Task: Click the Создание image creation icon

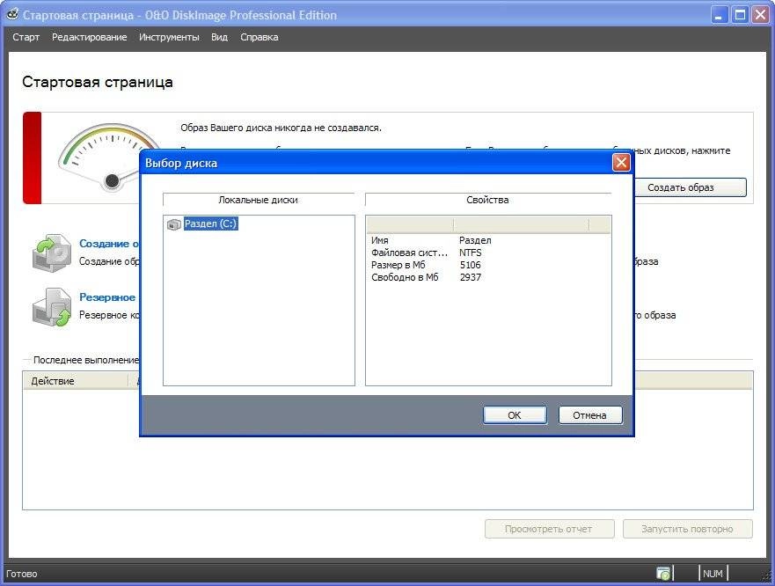Action: pos(52,253)
